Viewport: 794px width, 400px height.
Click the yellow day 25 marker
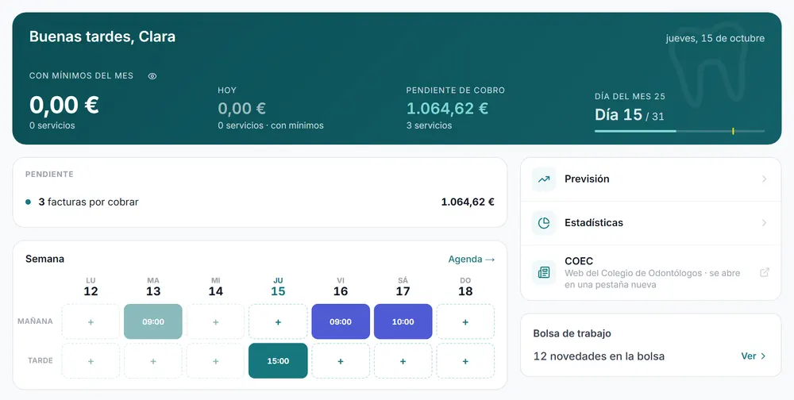[x=733, y=131]
